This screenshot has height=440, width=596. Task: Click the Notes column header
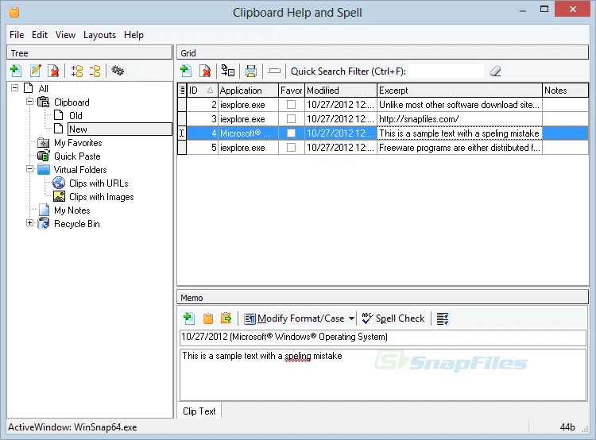565,90
